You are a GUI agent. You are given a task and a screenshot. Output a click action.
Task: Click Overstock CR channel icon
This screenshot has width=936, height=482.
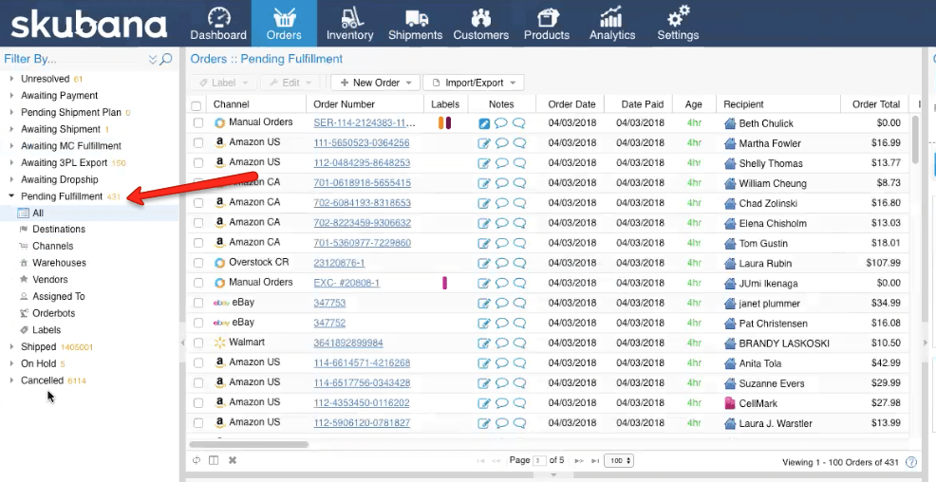pos(219,263)
